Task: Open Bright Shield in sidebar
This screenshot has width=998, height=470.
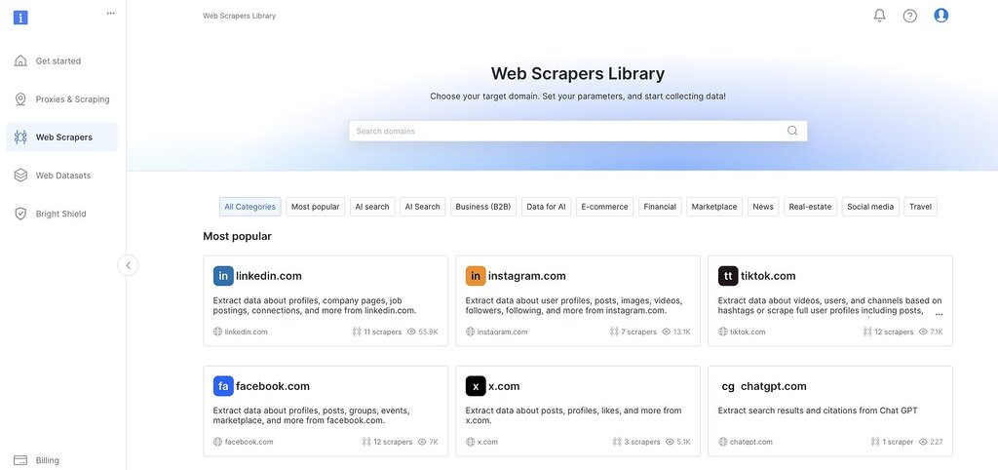Action: click(x=61, y=214)
